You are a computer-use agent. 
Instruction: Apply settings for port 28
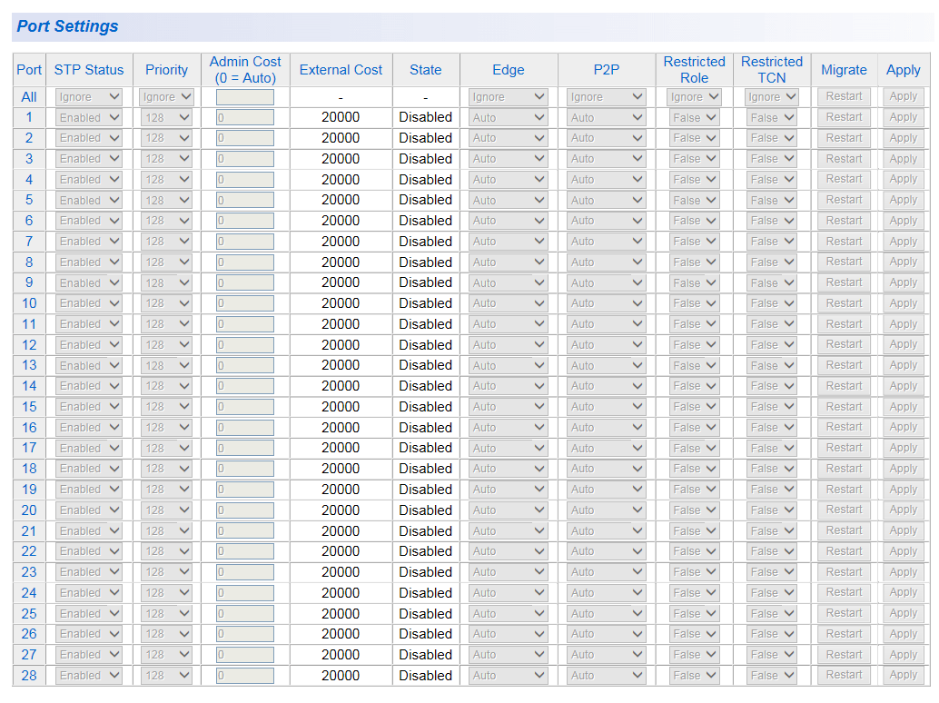pyautogui.click(x=903, y=676)
